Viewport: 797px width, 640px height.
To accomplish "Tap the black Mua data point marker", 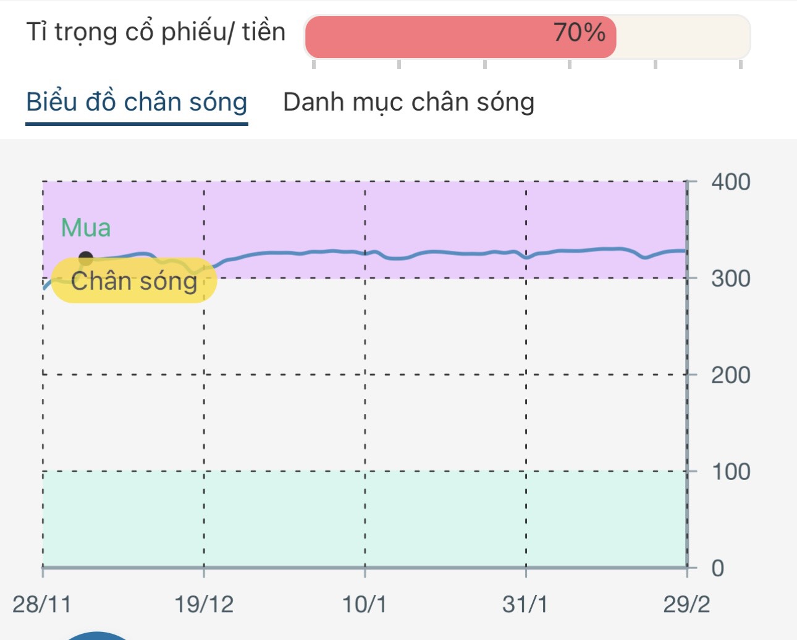I will (x=86, y=258).
